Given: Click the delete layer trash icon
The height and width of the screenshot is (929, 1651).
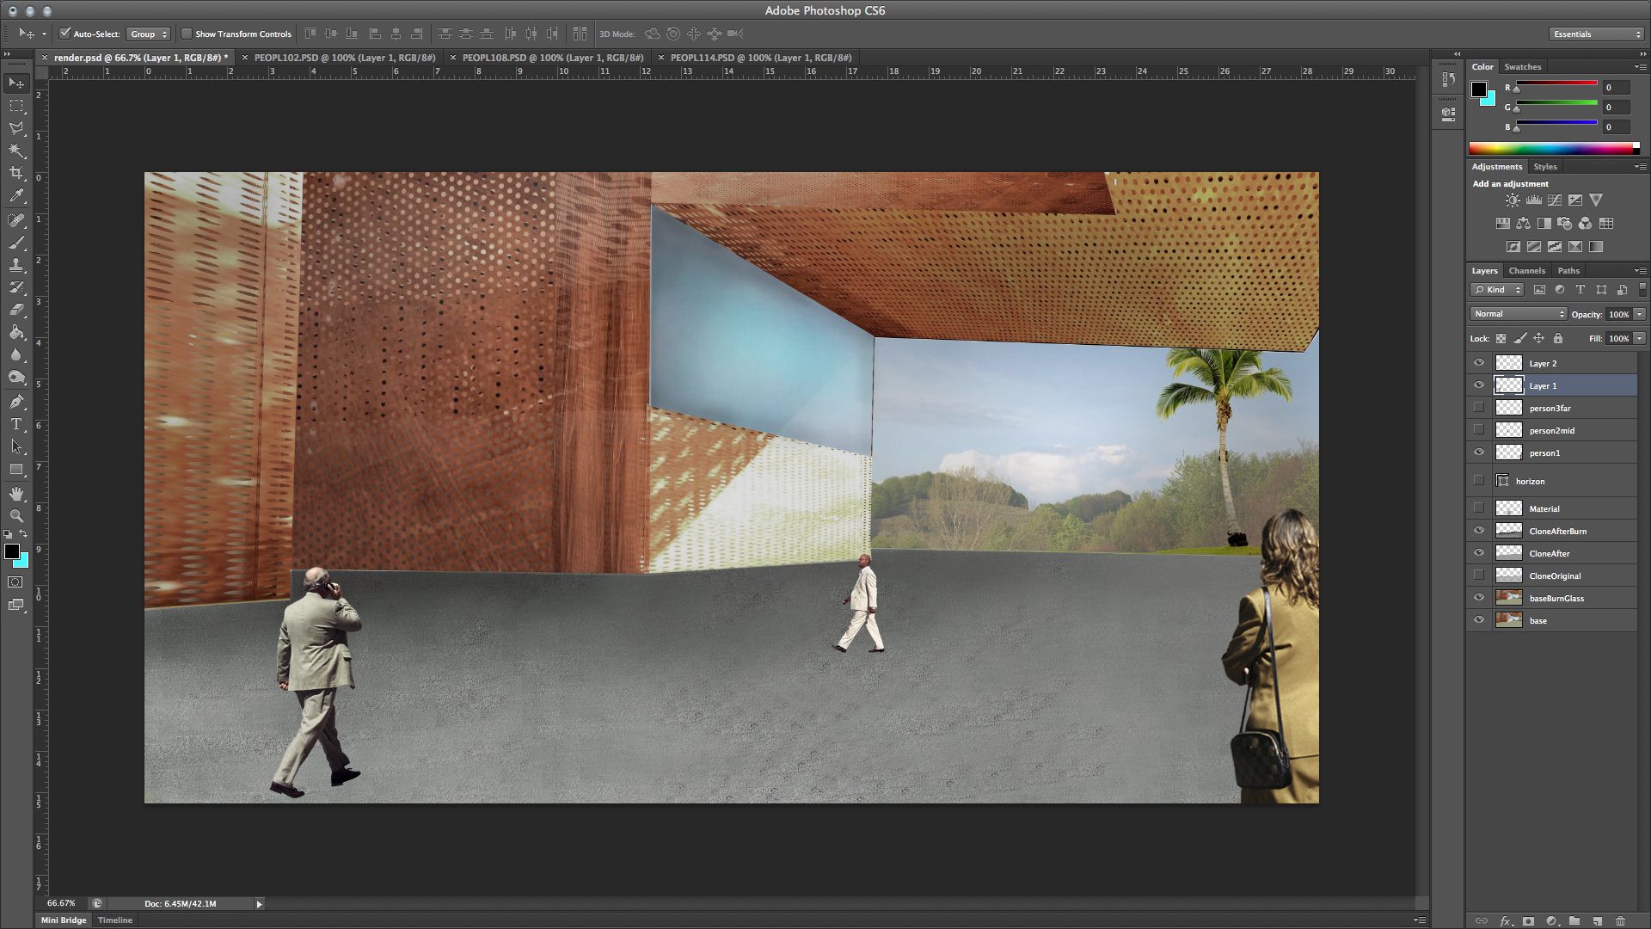Looking at the screenshot, I should [1620, 920].
